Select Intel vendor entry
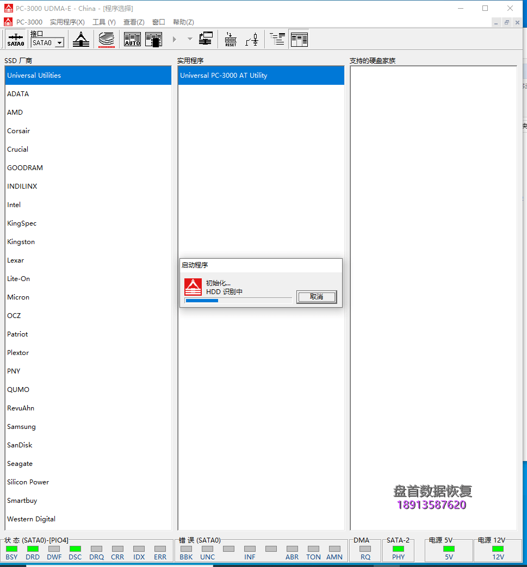Image resolution: width=527 pixels, height=567 pixels. point(88,204)
